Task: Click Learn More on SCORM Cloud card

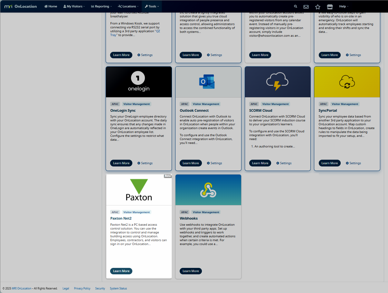Action: click(260, 163)
